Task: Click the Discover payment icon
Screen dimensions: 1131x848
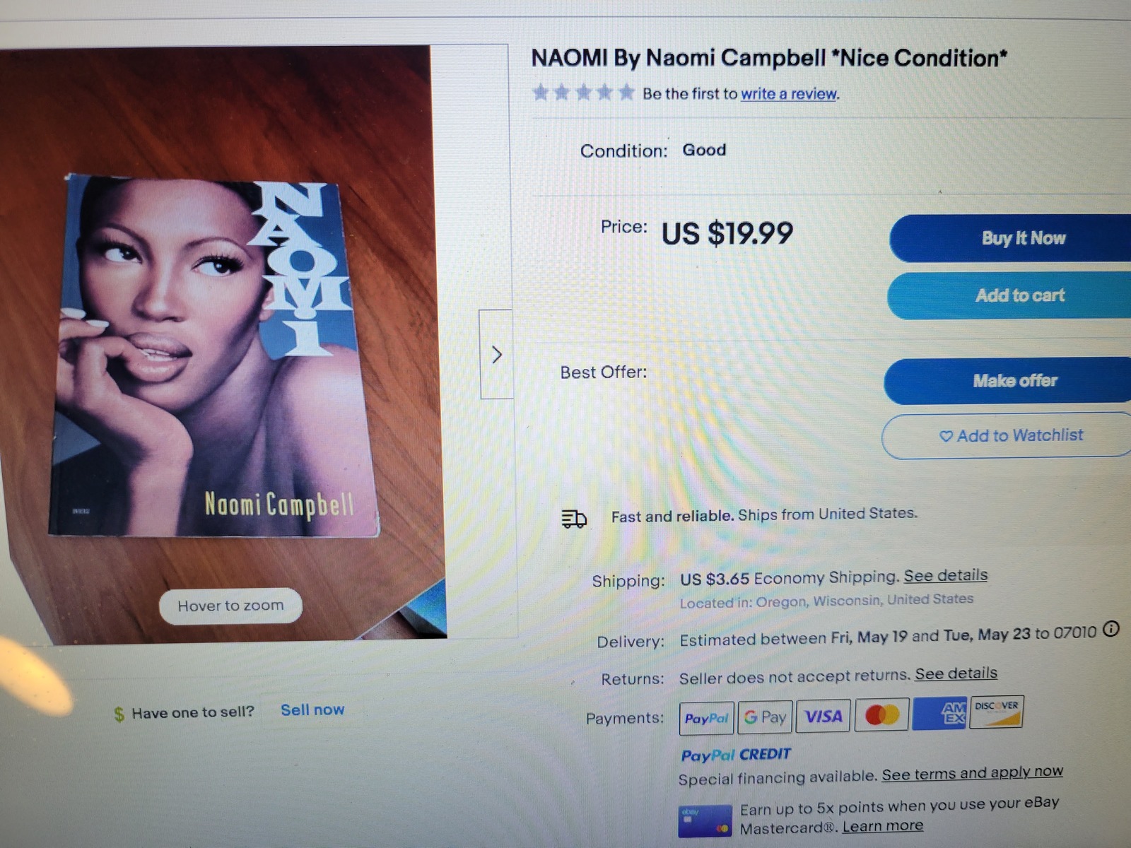Action: 997,712
